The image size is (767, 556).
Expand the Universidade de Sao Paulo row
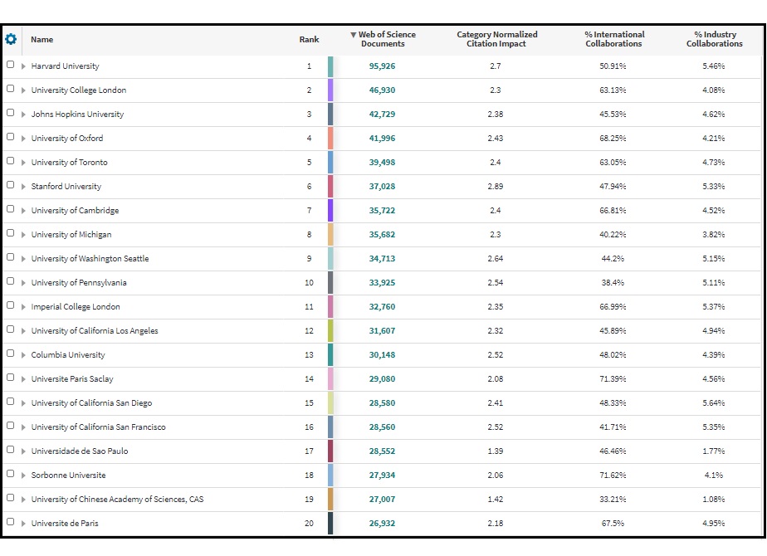coord(23,451)
